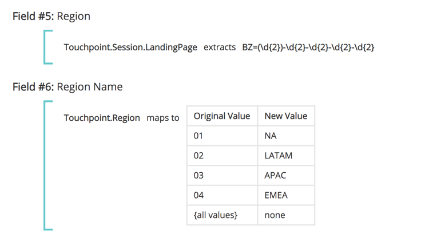This screenshot has height=246, width=429.
Task: Click the APAC cell in the mapping table
Action: 286,176
